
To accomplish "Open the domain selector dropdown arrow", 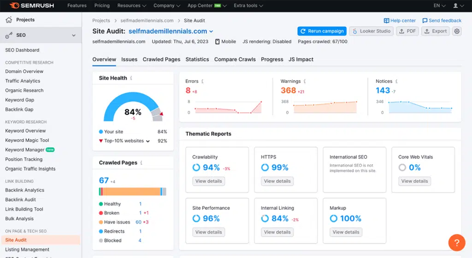I will pos(211,32).
